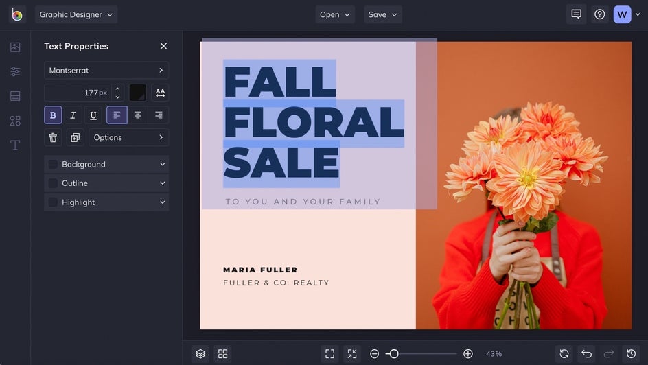
Task: Toggle bold formatting
Action: tap(53, 115)
